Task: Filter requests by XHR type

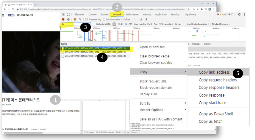Action: point(120,24)
